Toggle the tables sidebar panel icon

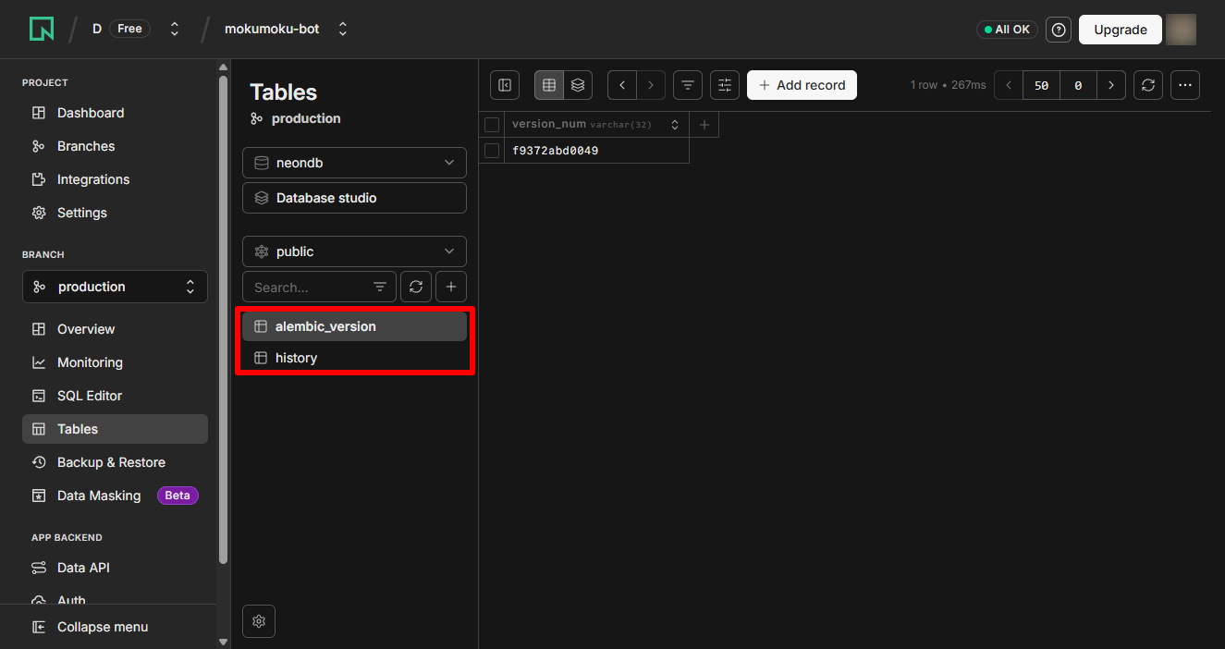[505, 85]
